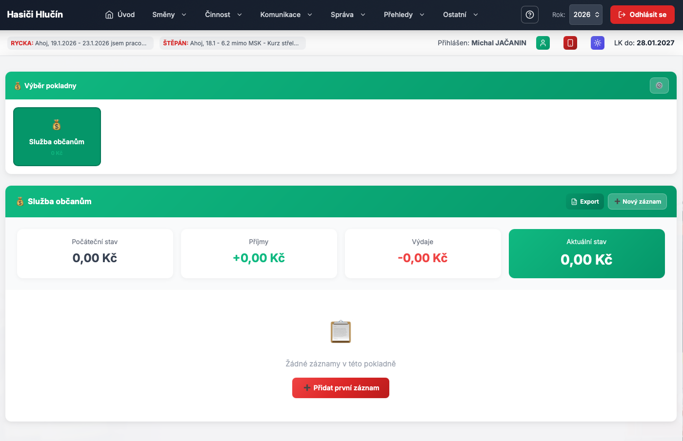Click the Export button
The width and height of the screenshot is (683, 441).
tap(585, 202)
